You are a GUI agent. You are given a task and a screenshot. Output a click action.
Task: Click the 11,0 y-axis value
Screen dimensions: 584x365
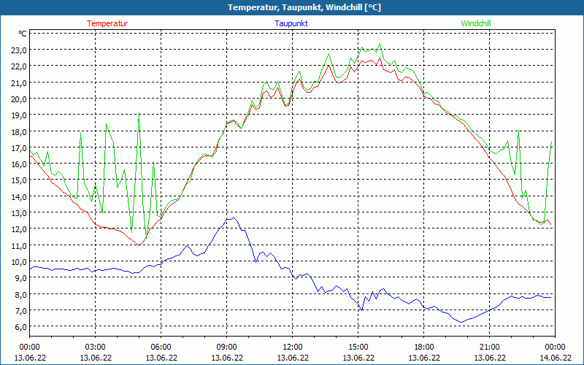19,245
